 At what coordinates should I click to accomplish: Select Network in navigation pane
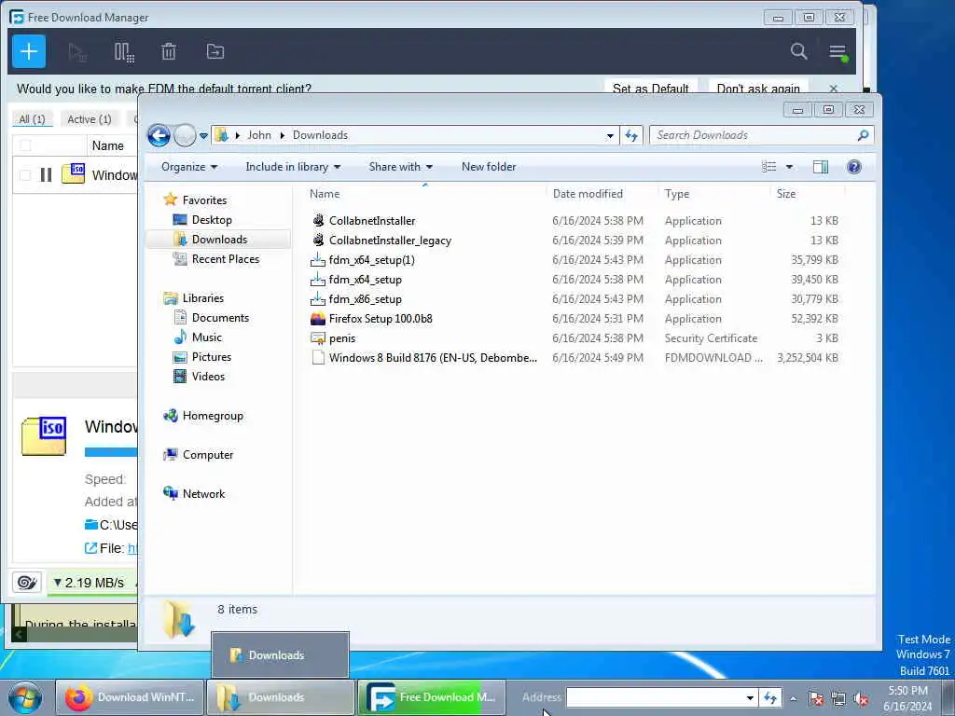click(203, 494)
